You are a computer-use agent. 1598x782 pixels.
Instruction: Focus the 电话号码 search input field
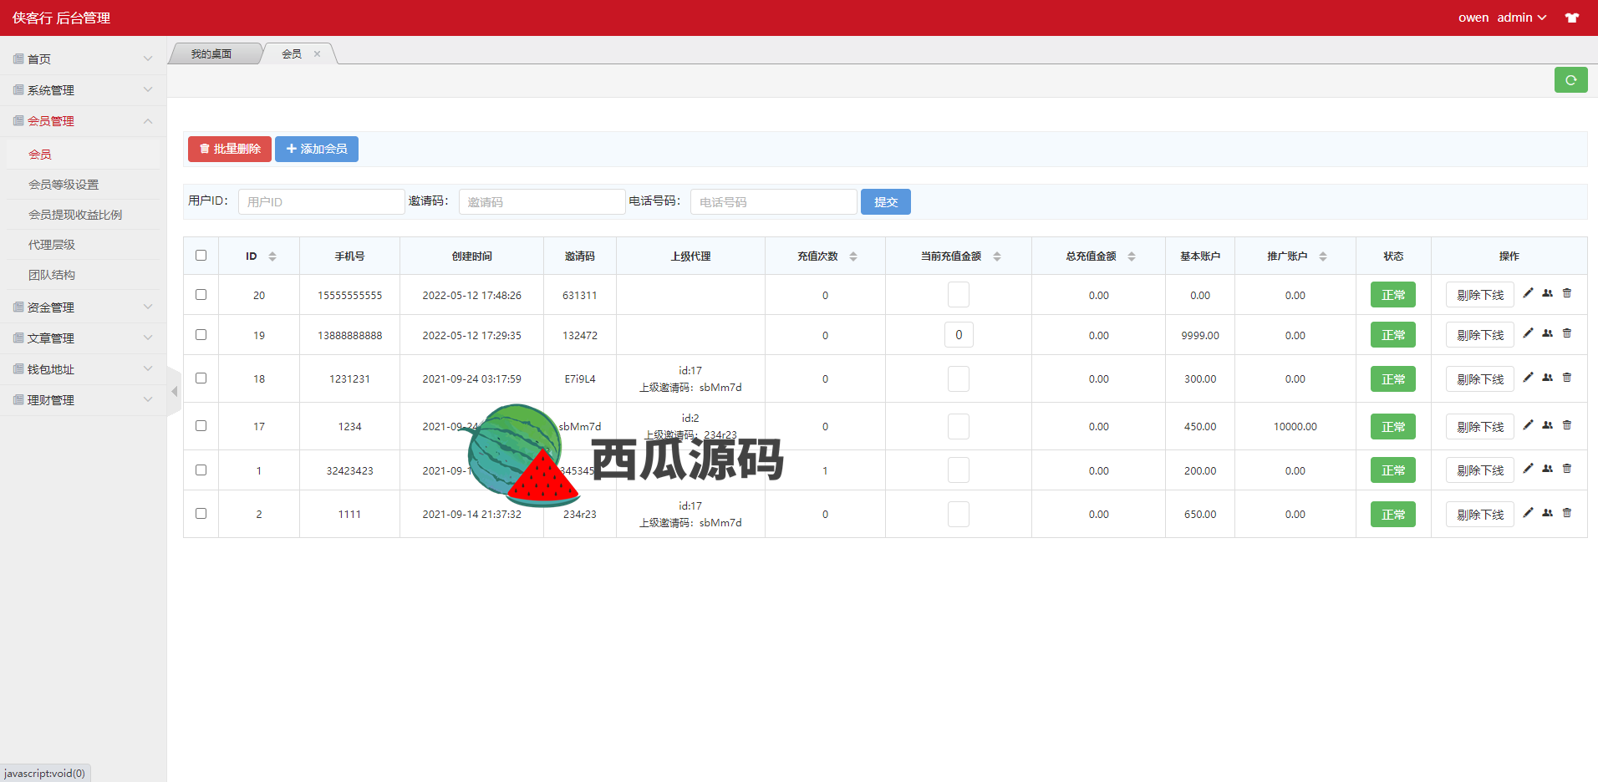coord(773,202)
